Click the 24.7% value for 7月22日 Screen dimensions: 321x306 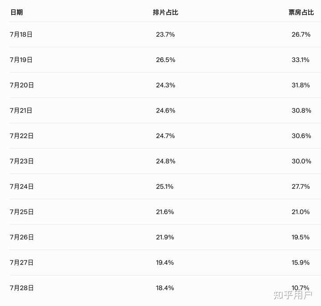pos(165,136)
